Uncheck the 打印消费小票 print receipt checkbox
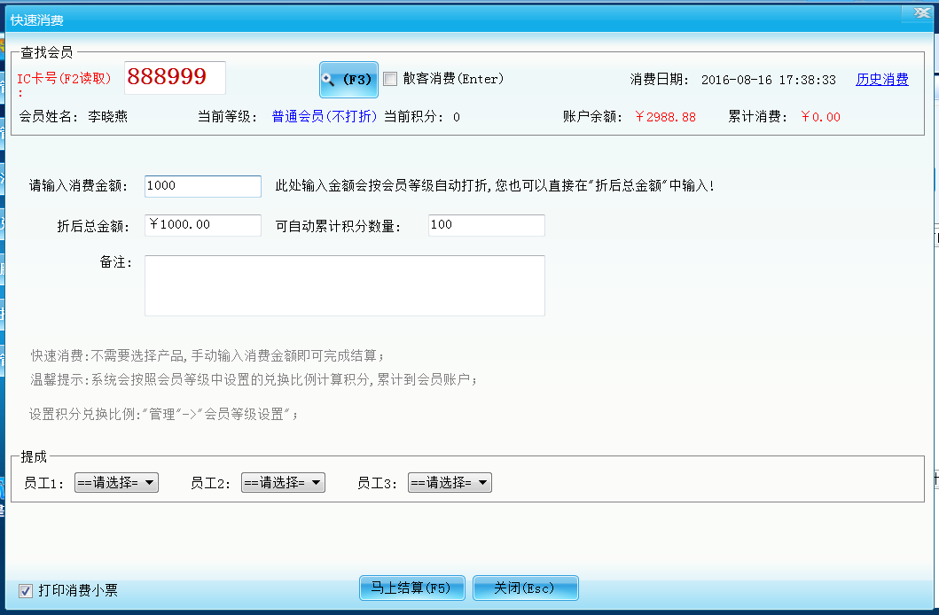 pos(24,591)
